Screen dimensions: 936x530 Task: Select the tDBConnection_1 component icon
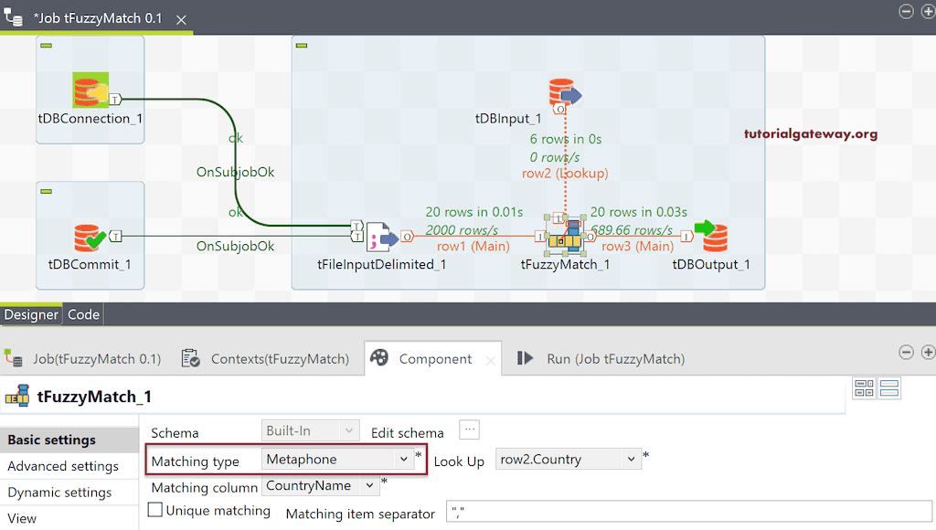coord(90,91)
